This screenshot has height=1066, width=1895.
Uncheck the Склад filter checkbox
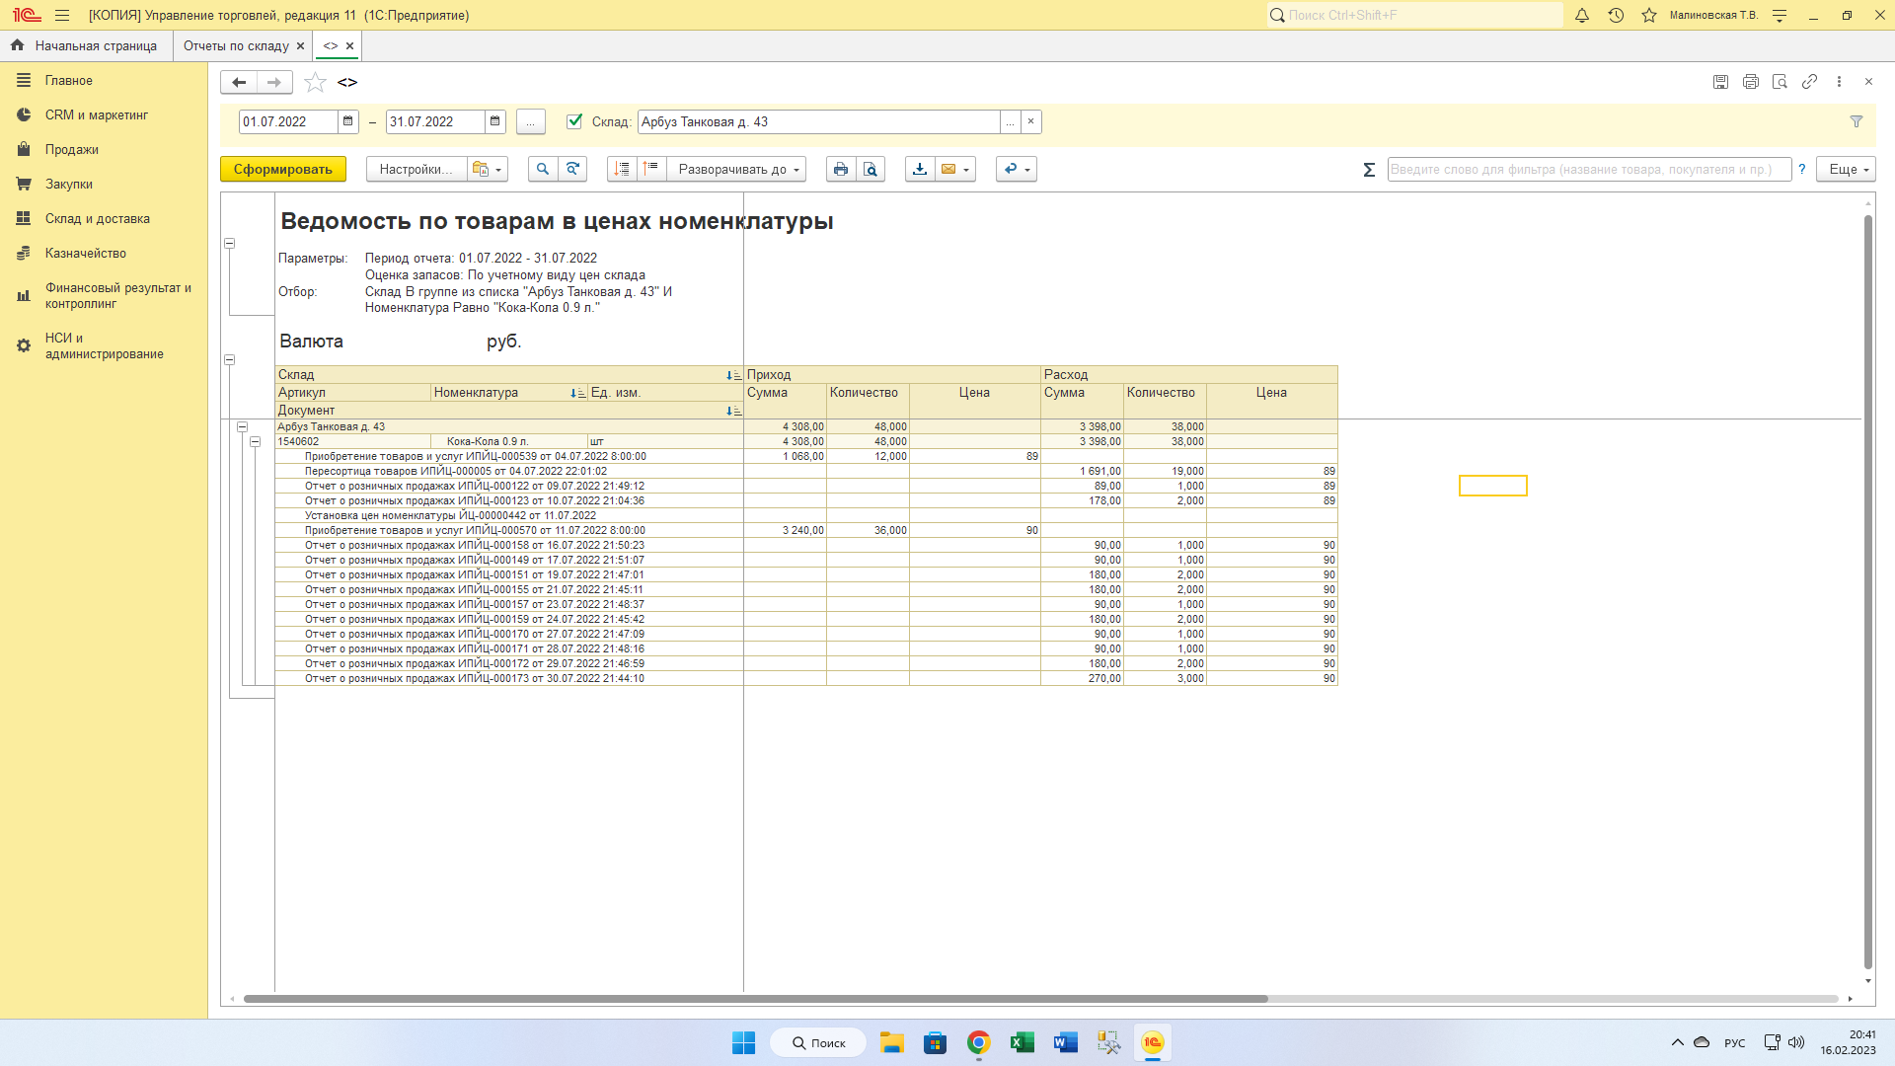[x=574, y=121]
